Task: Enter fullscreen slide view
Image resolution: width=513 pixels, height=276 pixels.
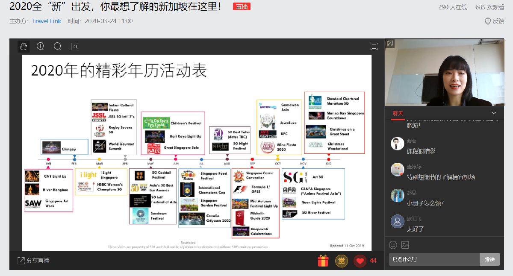Action: point(374,46)
